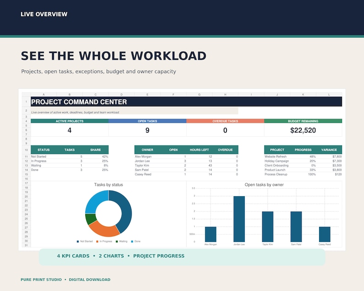The width and height of the screenshot is (364, 291).
Task: Click the Not Started legend entry
Action: [x=85, y=242]
